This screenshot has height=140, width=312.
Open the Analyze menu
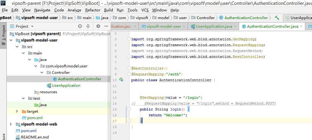(x=74, y=10)
